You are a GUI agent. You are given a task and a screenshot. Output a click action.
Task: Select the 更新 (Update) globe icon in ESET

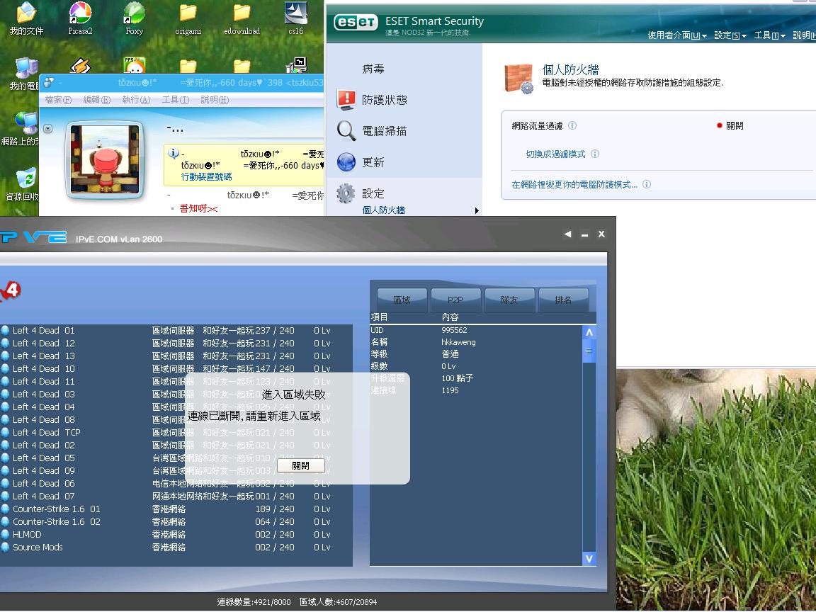click(x=346, y=162)
